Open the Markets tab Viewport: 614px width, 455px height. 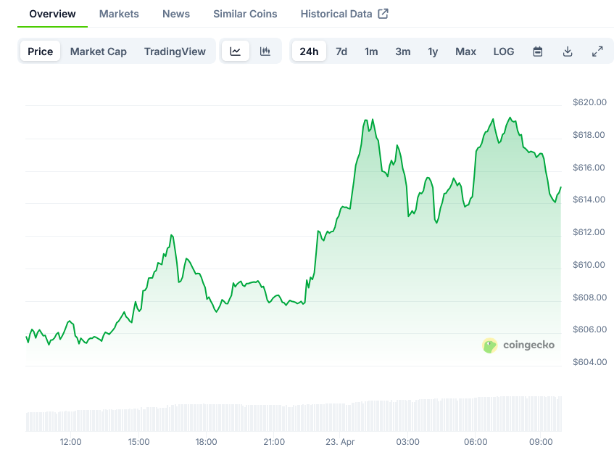(119, 14)
